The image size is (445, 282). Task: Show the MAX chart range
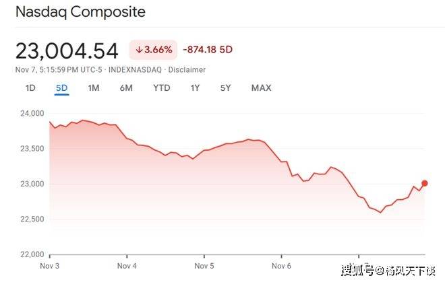click(x=261, y=88)
